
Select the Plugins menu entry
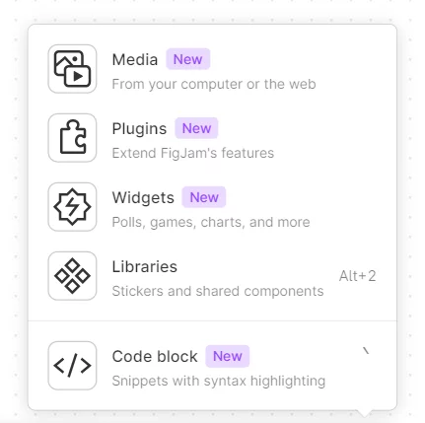pos(212,138)
